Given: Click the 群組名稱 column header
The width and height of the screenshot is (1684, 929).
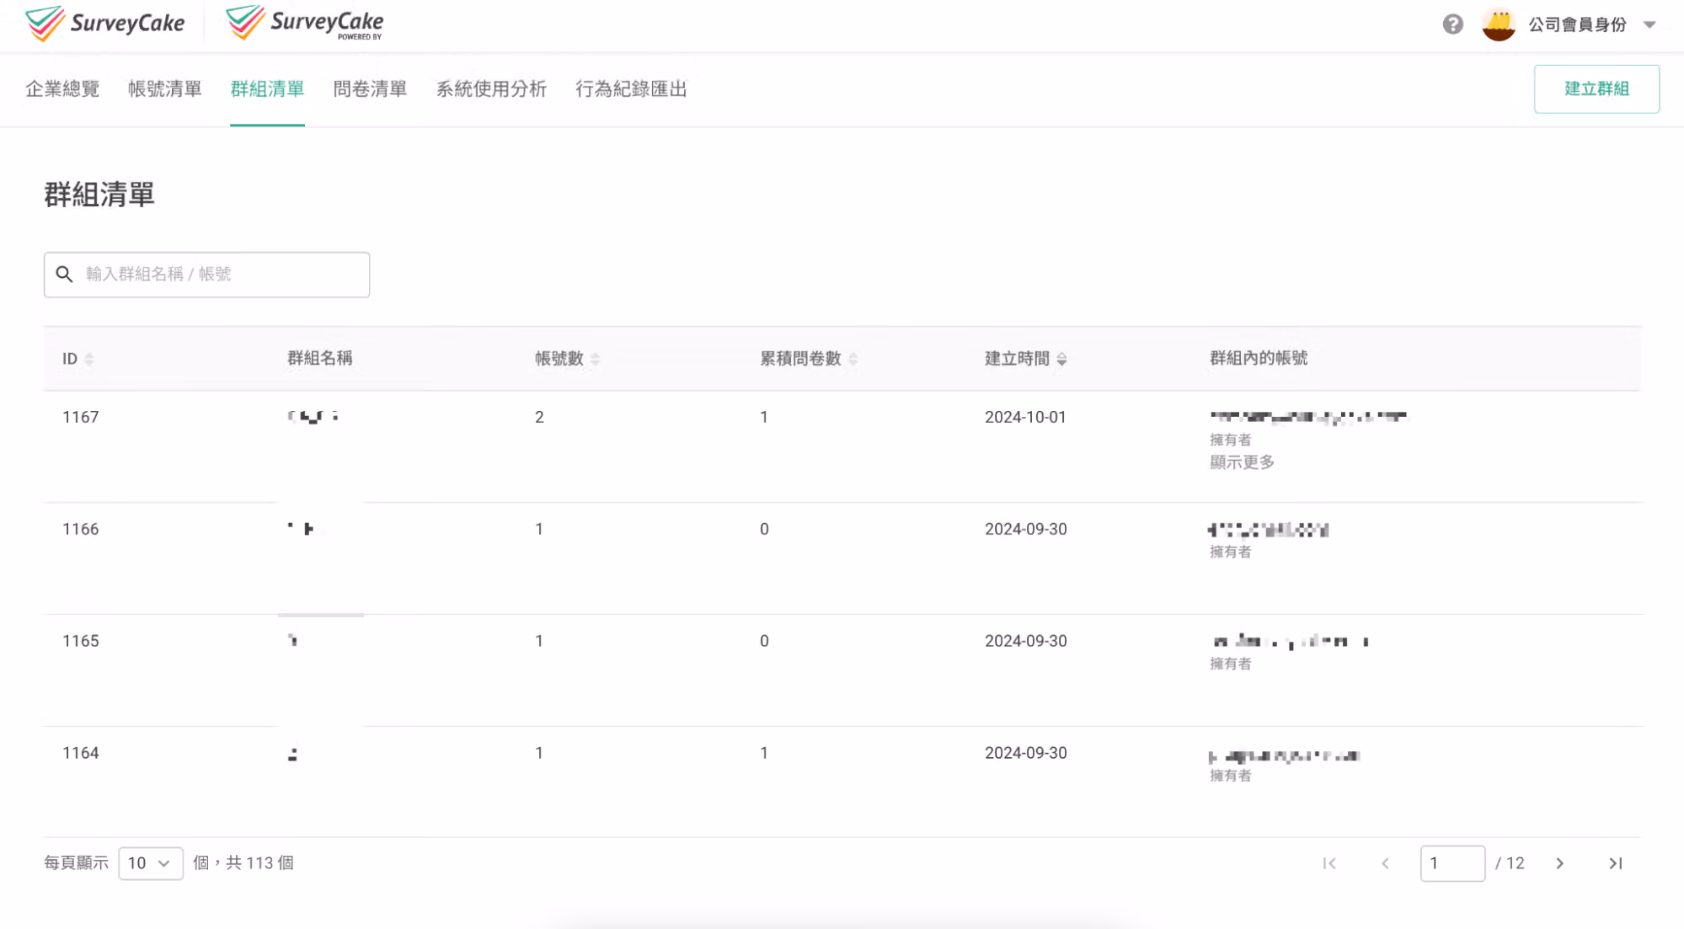Looking at the screenshot, I should tap(320, 359).
